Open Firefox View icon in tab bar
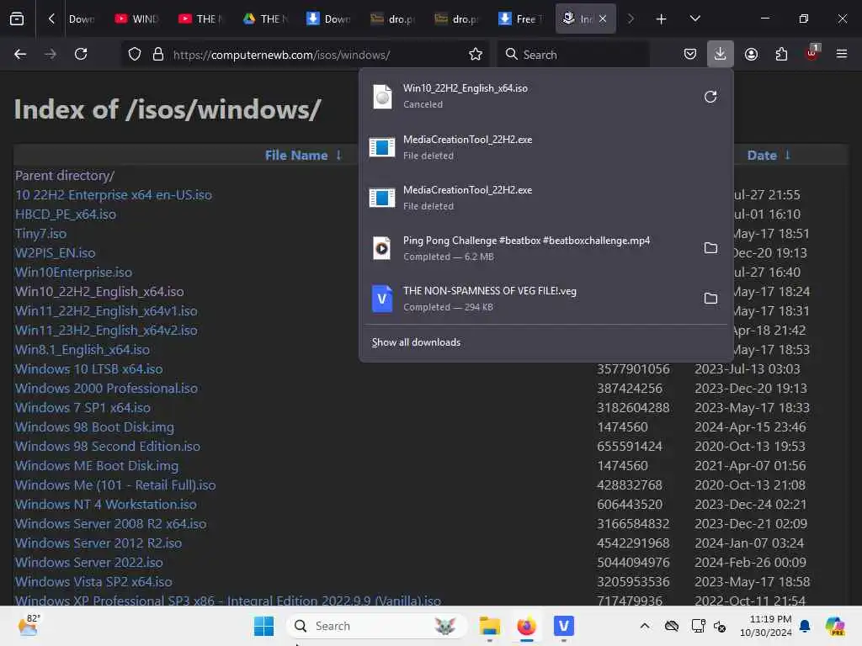This screenshot has width=862, height=646. 17,19
